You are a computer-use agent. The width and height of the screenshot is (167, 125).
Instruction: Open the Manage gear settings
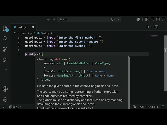[5, 99]
